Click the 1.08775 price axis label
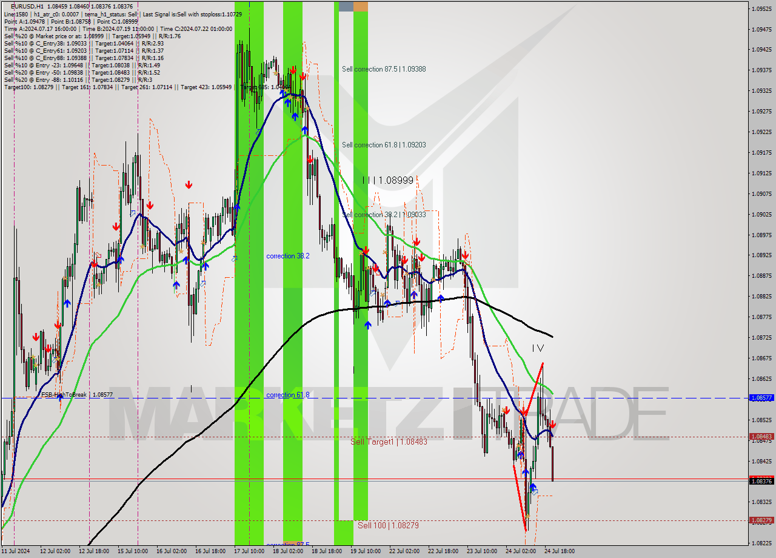The width and height of the screenshot is (776, 558). pyautogui.click(x=761, y=317)
